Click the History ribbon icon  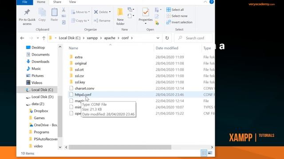pos(157,23)
